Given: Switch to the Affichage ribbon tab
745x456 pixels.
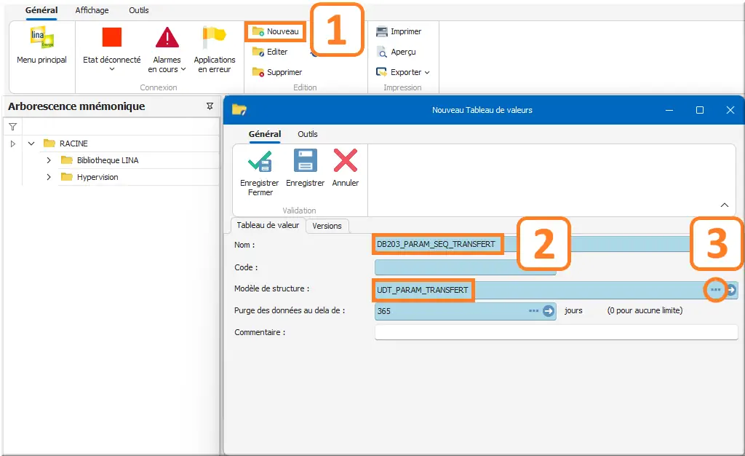Looking at the screenshot, I should click(x=92, y=10).
